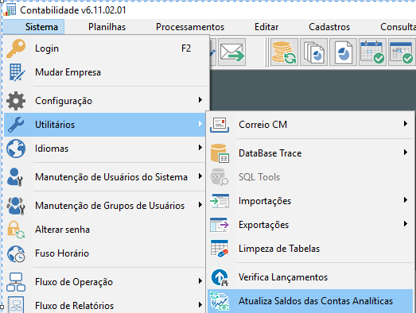Expand Manutenção de Usuários do Sistema arrow
Screen dimensions: 416x313
[200, 176]
